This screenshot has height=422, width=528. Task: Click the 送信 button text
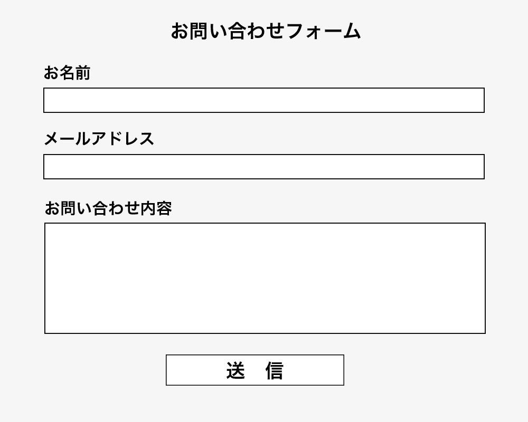pyautogui.click(x=256, y=370)
